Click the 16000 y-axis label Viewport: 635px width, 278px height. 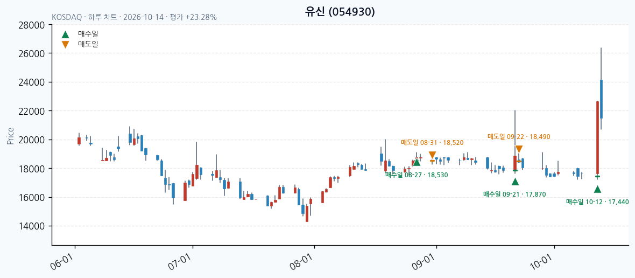pos(32,197)
